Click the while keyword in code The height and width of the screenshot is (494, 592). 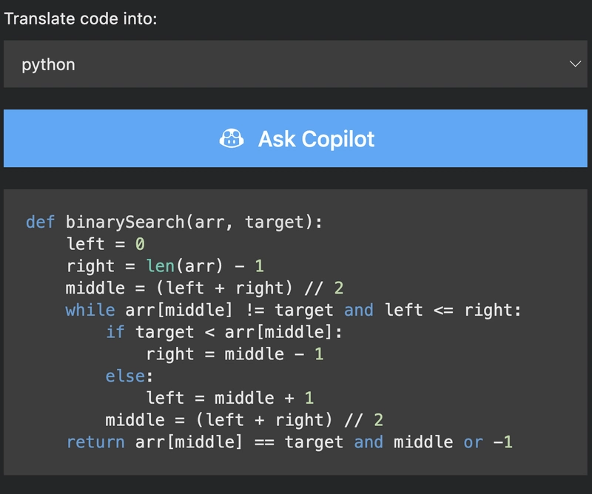point(90,310)
